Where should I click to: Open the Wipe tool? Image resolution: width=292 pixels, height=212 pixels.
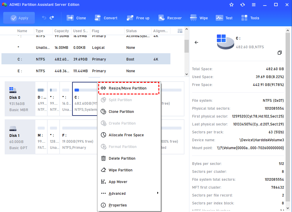199,18
